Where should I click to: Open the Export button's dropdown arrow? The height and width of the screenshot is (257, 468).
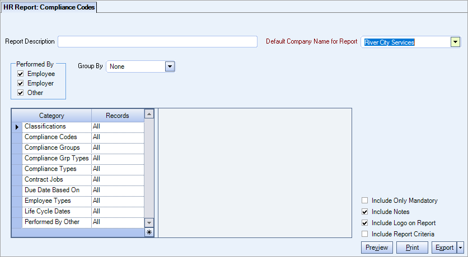pyautogui.click(x=460, y=248)
